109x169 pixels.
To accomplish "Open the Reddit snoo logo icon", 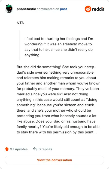I will [88, 9].
